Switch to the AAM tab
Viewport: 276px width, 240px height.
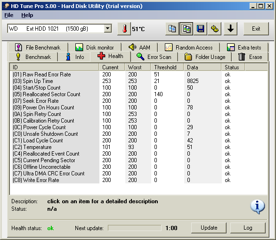click(x=139, y=48)
